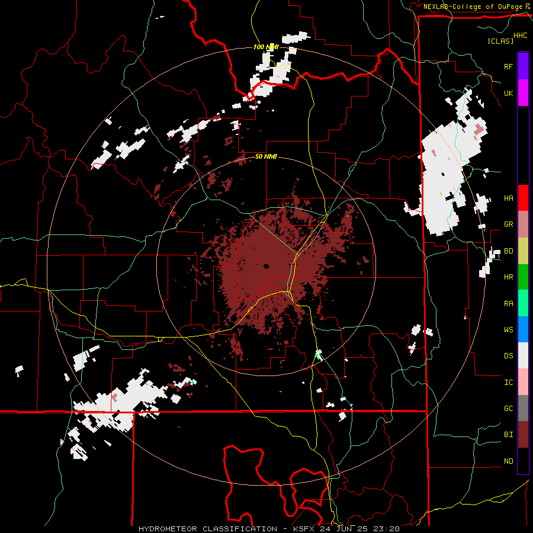Viewport: 533px width, 533px height.
Task: Click the GR legend label
Action: tap(508, 224)
